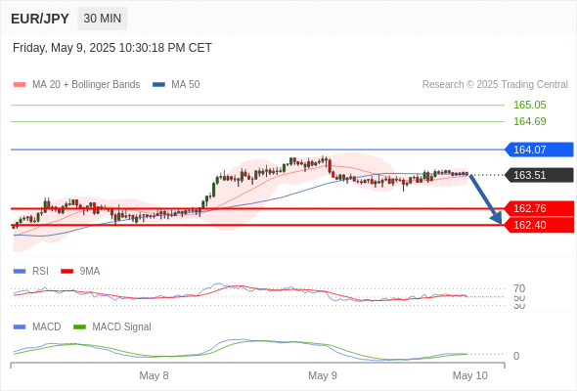Screen dimensions: 577x391
Task: Click the green MACD Signal legend swatch
Action: [x=79, y=326]
